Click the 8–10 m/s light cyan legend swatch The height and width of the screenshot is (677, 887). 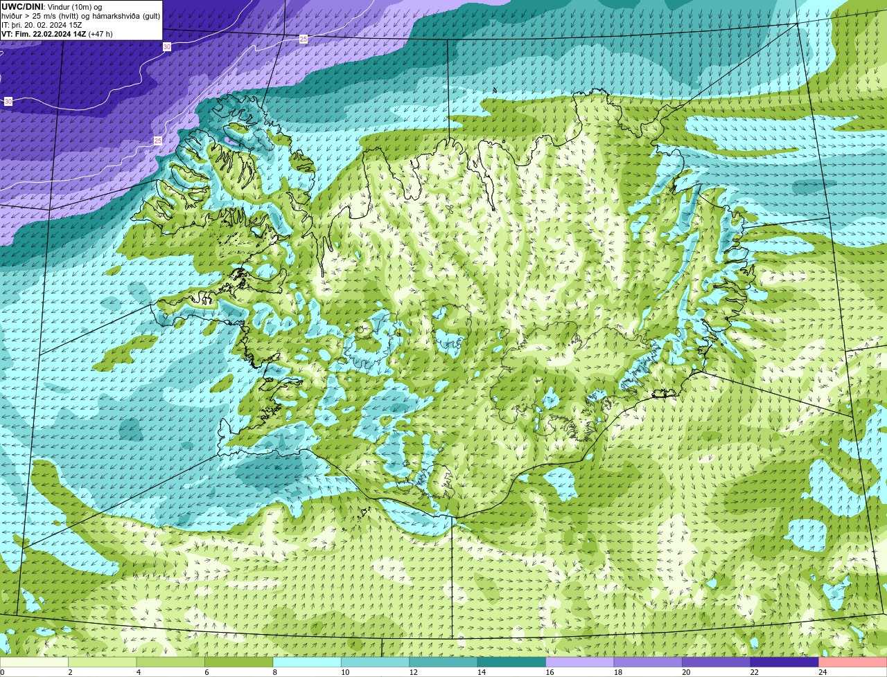click(307, 662)
